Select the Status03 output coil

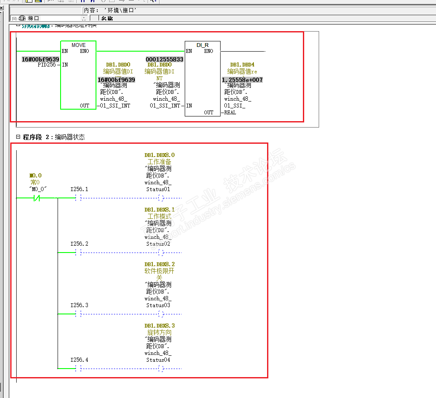tap(161, 314)
